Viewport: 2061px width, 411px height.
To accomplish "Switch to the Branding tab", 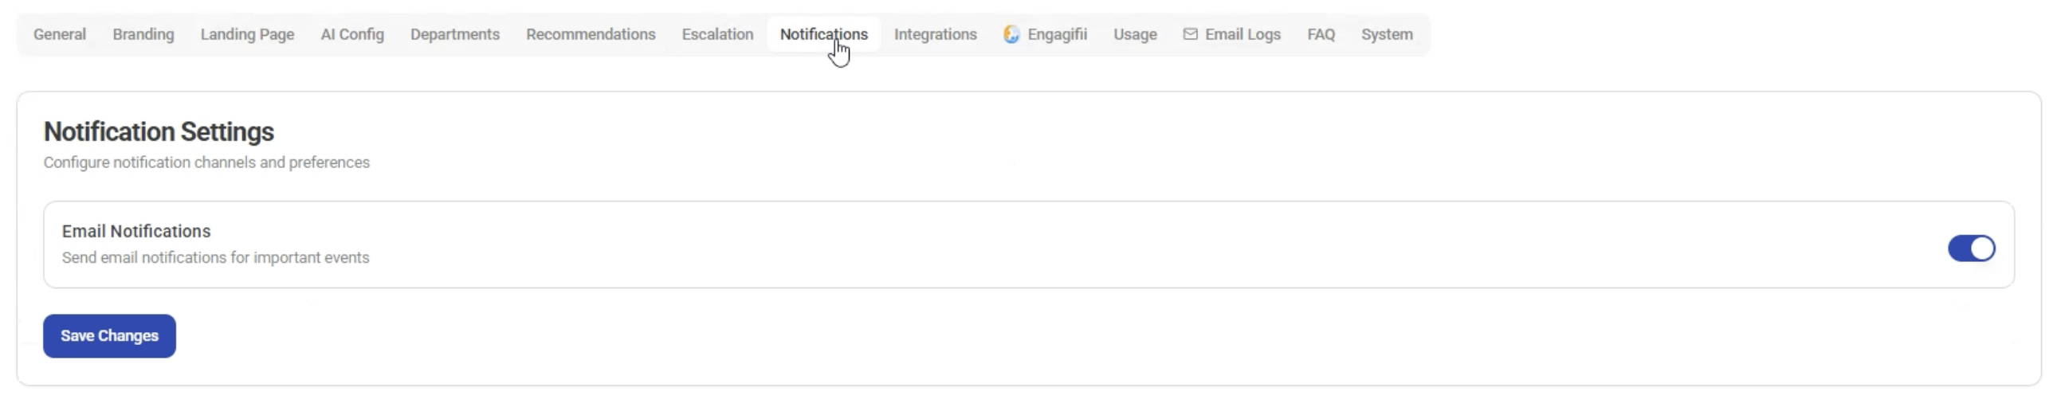I will (x=143, y=34).
